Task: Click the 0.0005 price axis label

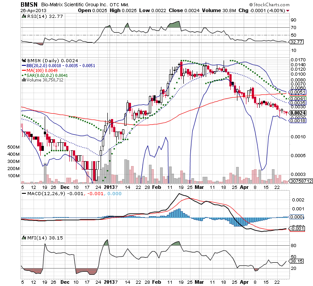Action: [298, 155]
